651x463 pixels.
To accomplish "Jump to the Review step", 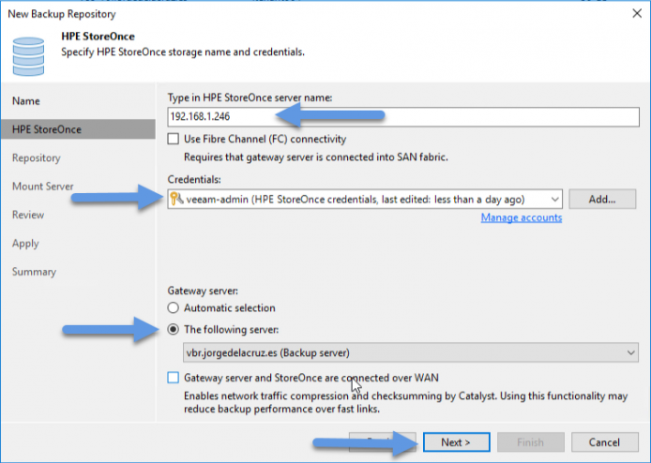I will (28, 215).
